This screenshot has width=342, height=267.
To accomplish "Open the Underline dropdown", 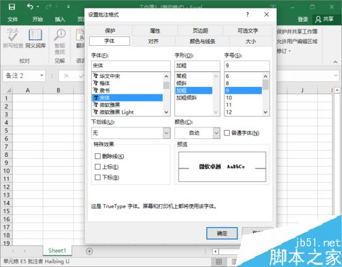I will [x=166, y=133].
